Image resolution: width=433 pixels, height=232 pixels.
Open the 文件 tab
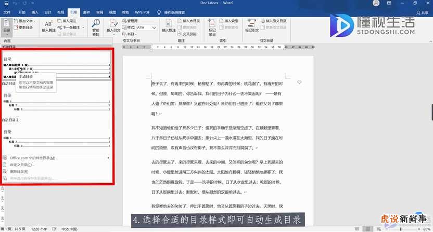pyautogui.click(x=7, y=12)
